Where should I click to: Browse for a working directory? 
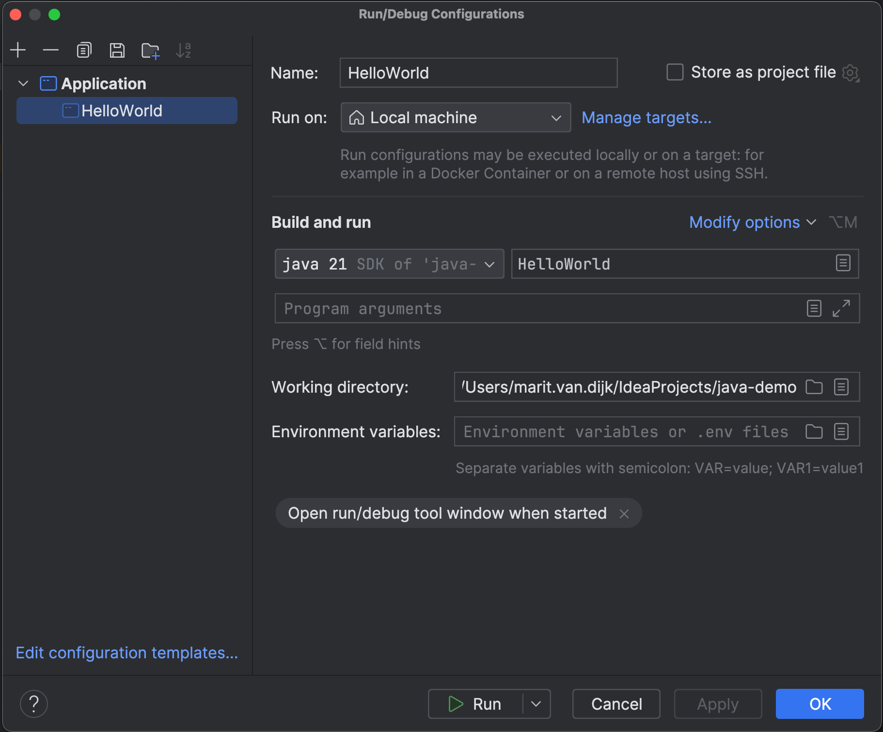[x=814, y=387]
